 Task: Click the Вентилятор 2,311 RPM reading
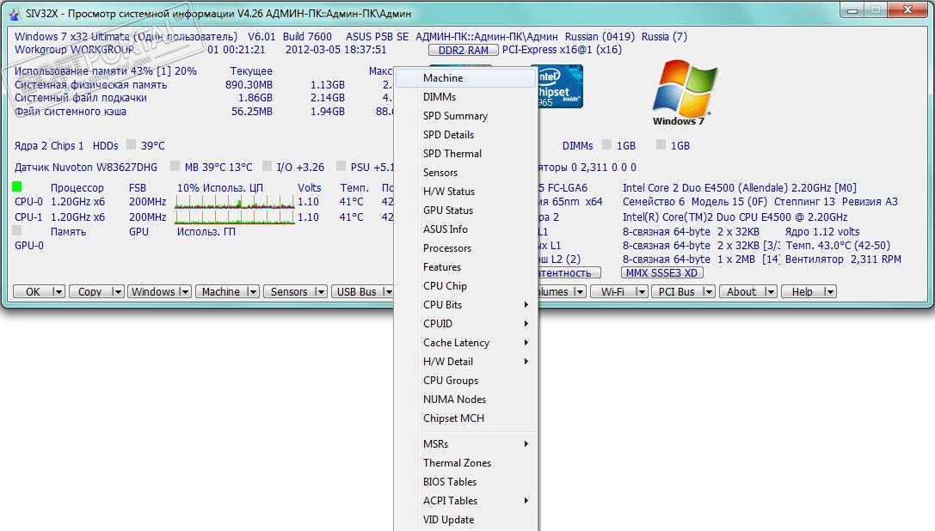click(843, 259)
